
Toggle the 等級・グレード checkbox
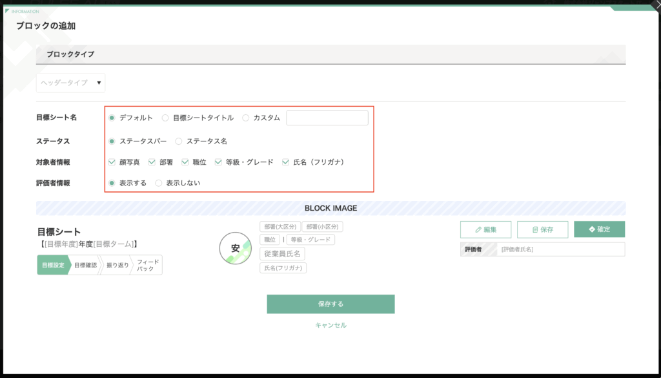click(x=219, y=162)
